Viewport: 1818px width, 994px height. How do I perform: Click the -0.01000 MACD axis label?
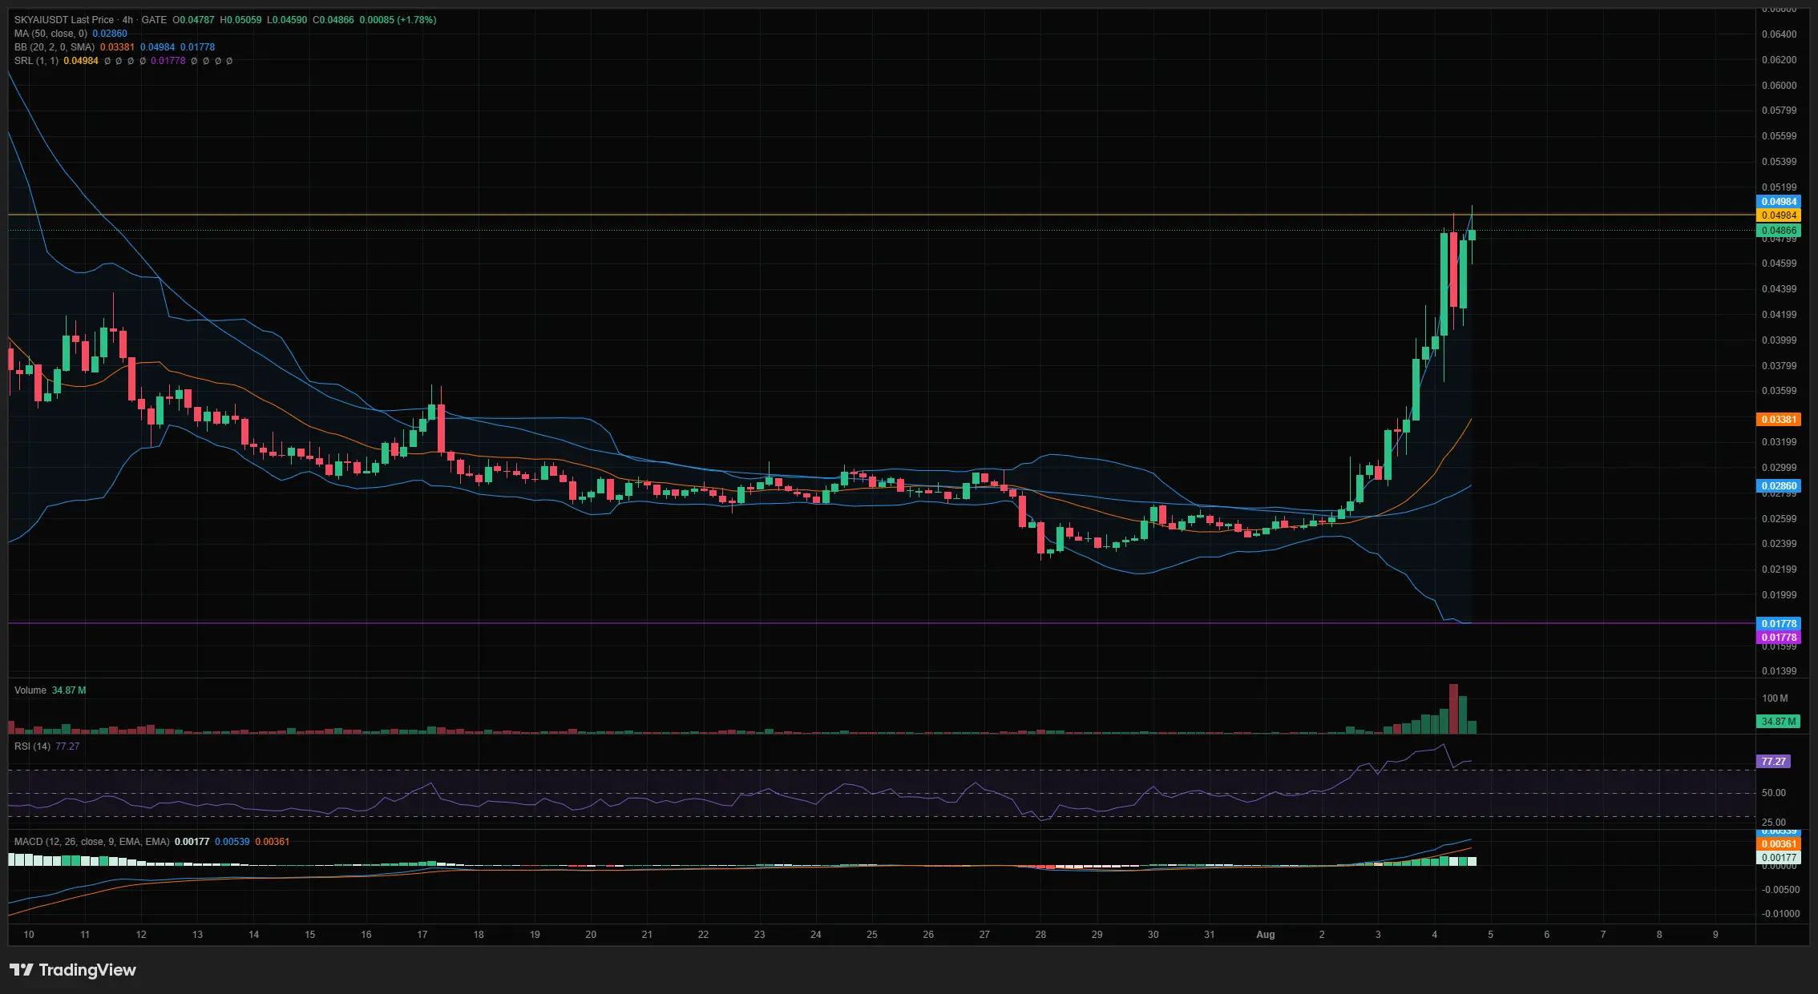pyautogui.click(x=1780, y=914)
